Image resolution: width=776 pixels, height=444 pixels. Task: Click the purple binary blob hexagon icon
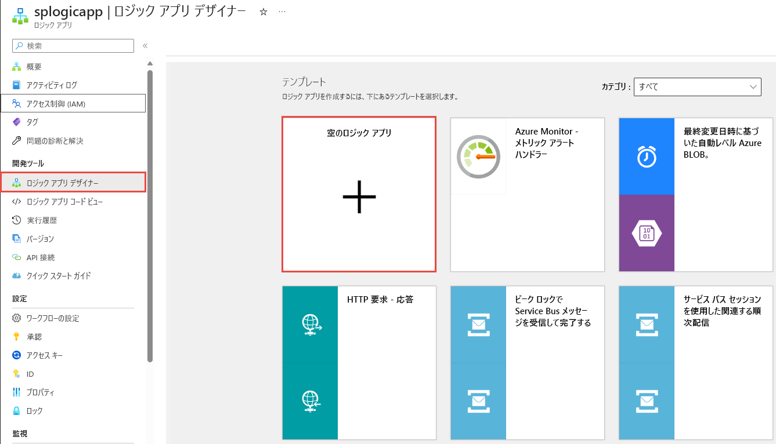tap(647, 233)
